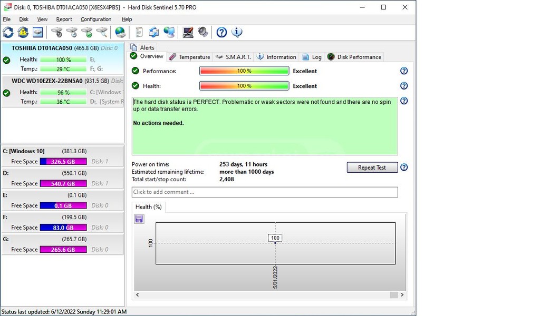Click the globe and disk toolbar icon
This screenshot has height=316, width=540.
(120, 32)
